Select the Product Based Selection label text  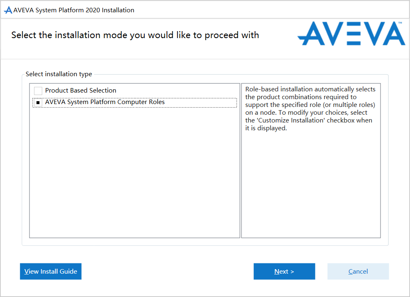(x=81, y=91)
